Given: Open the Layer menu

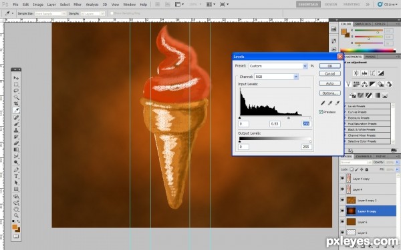Looking at the screenshot, I should click(51, 5).
